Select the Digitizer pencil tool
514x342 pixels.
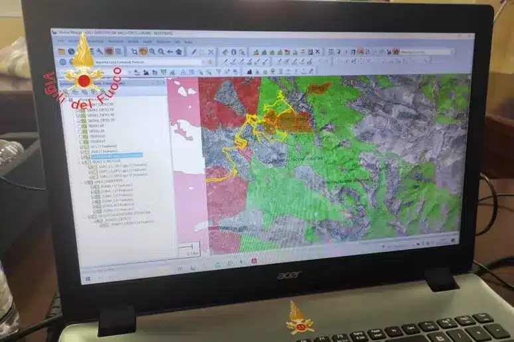pos(194,51)
